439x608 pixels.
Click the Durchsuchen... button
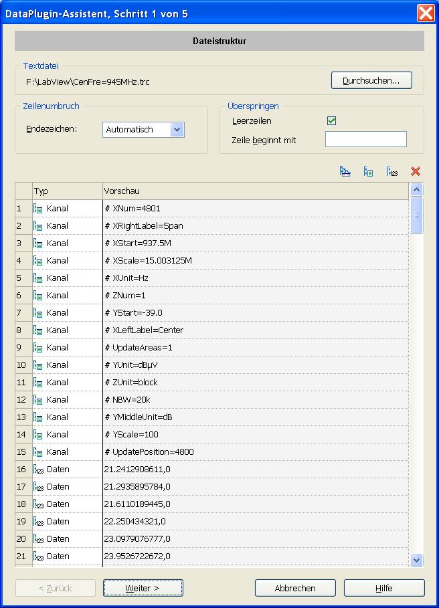(371, 81)
